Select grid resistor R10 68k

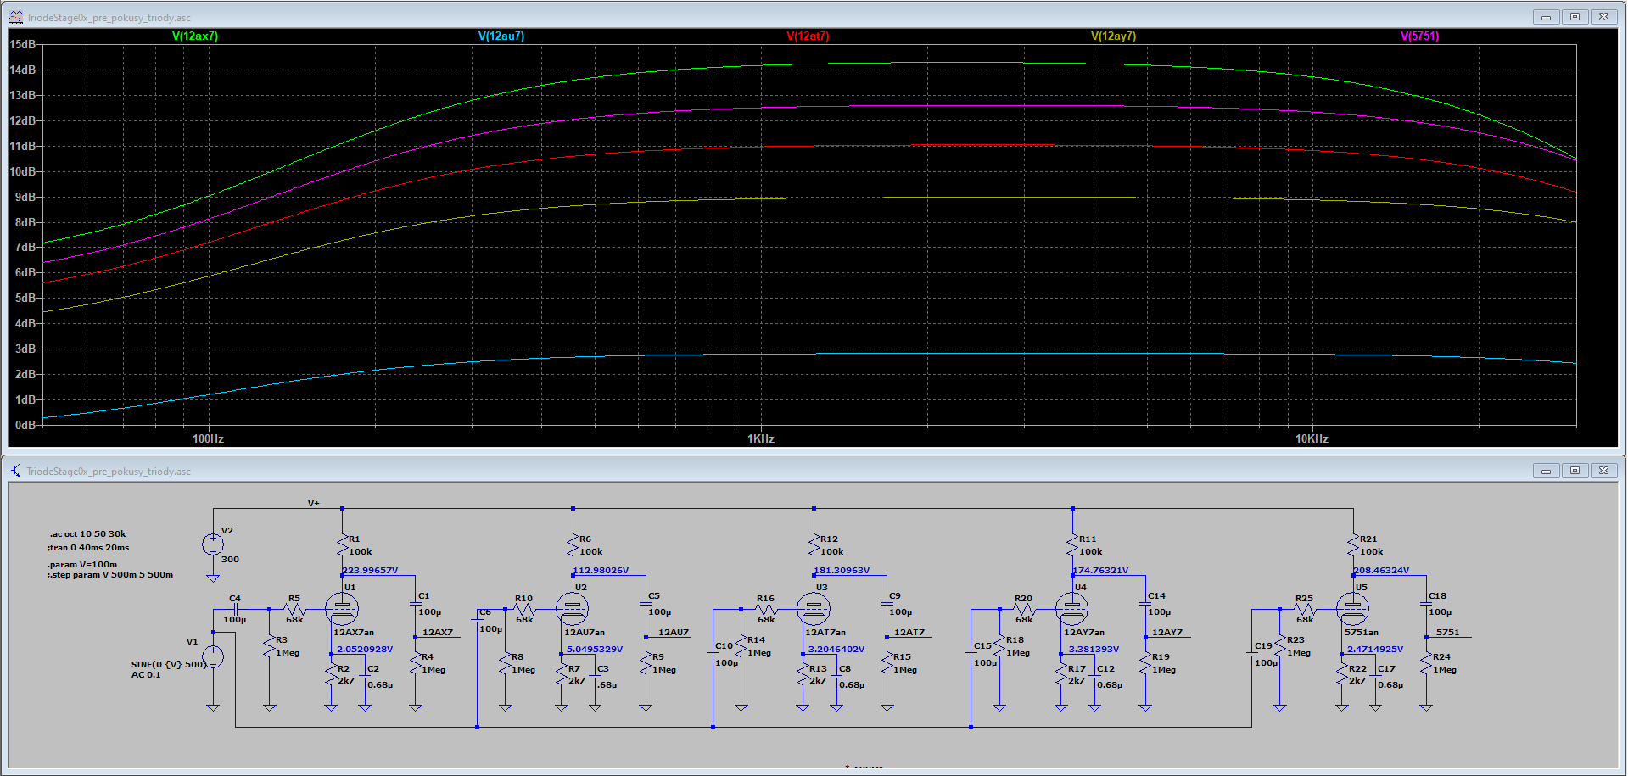524,609
